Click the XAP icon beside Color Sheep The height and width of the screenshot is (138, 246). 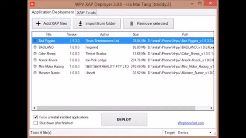pos(35,54)
